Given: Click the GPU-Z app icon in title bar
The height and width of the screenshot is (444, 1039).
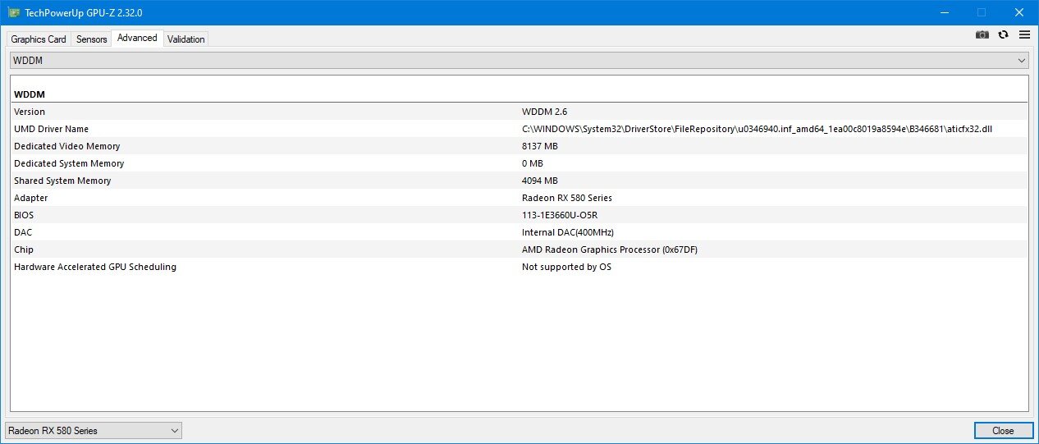Looking at the screenshot, I should pos(14,12).
